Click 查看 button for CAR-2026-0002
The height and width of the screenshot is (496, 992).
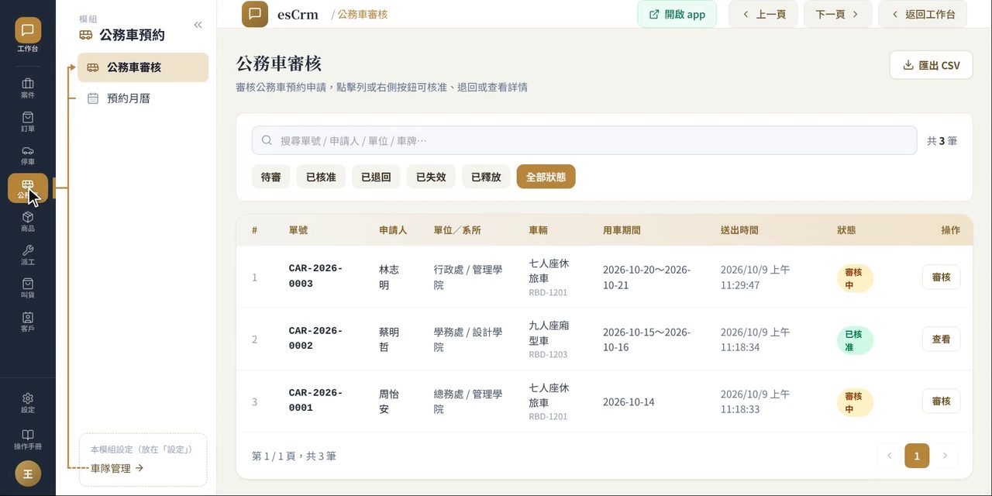[941, 339]
